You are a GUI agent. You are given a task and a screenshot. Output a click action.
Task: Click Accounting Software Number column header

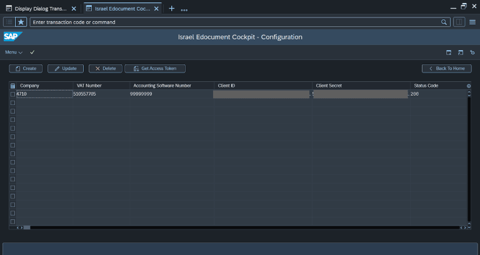tap(172, 86)
